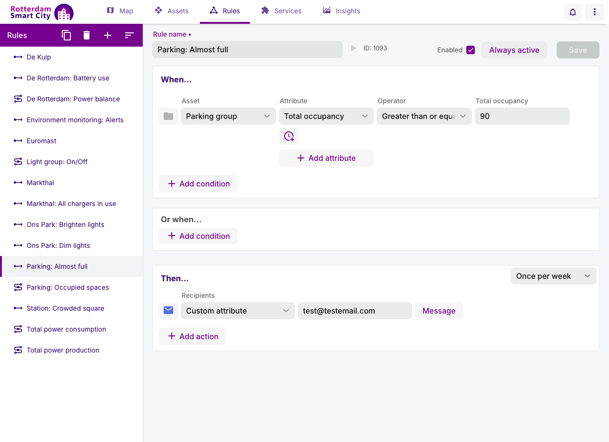This screenshot has height=442, width=609.
Task: Delete the rule using the trash icon
Action: pyautogui.click(x=87, y=35)
